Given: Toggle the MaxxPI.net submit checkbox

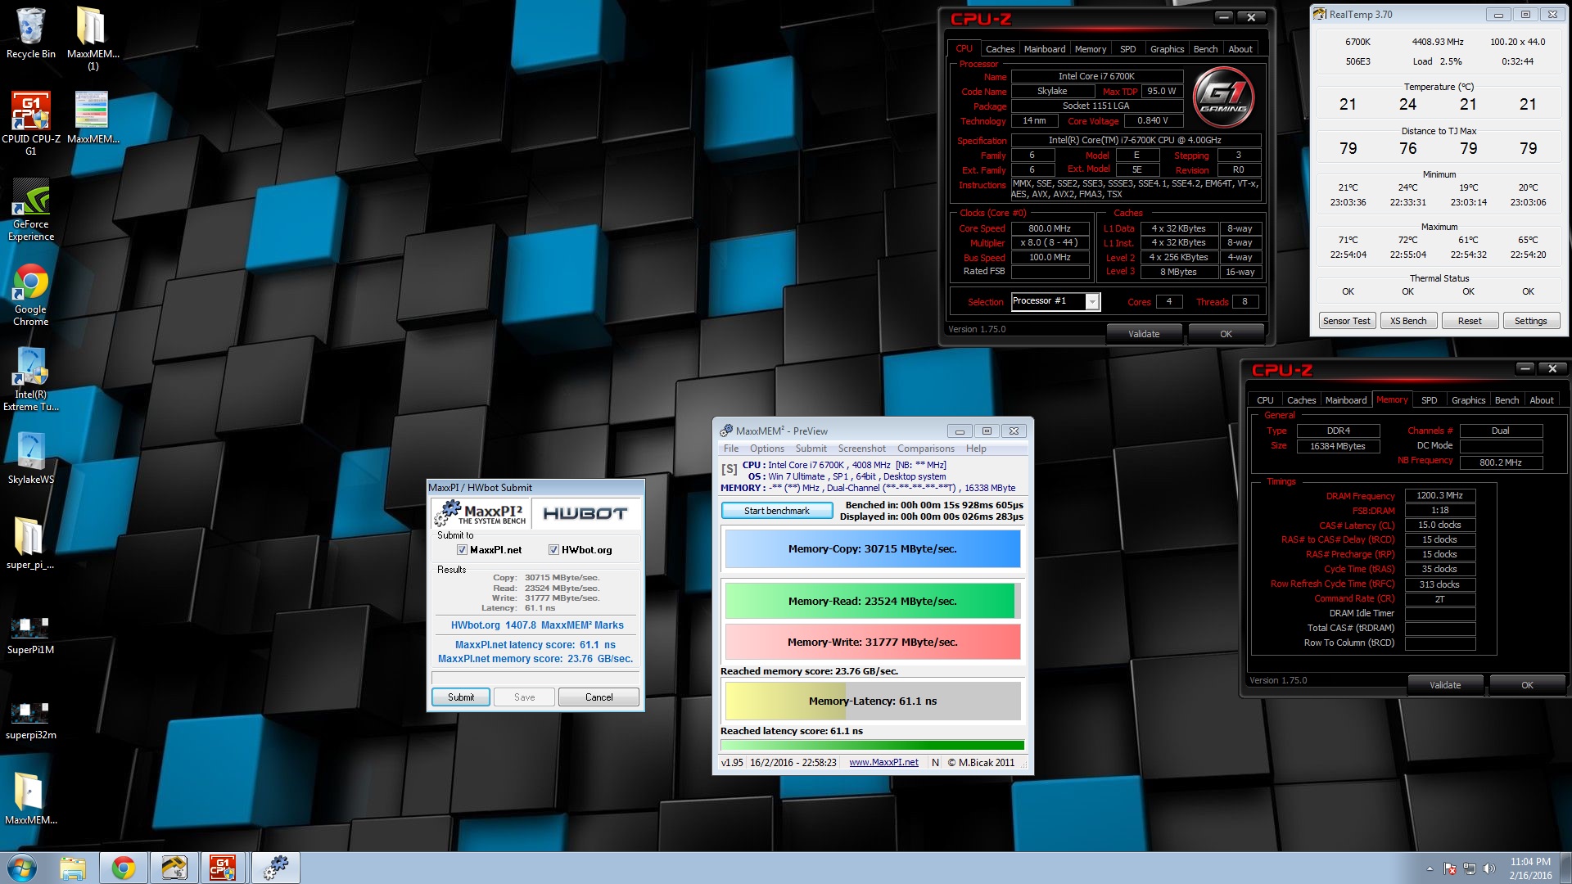Looking at the screenshot, I should coord(462,550).
